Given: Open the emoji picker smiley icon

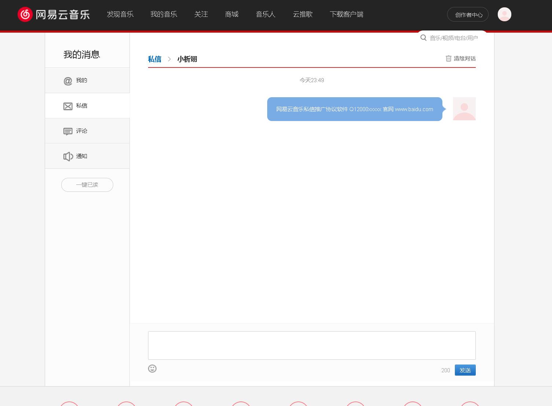Looking at the screenshot, I should coord(152,369).
